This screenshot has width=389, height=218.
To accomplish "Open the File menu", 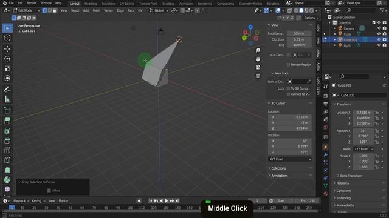I will tap(12, 3).
